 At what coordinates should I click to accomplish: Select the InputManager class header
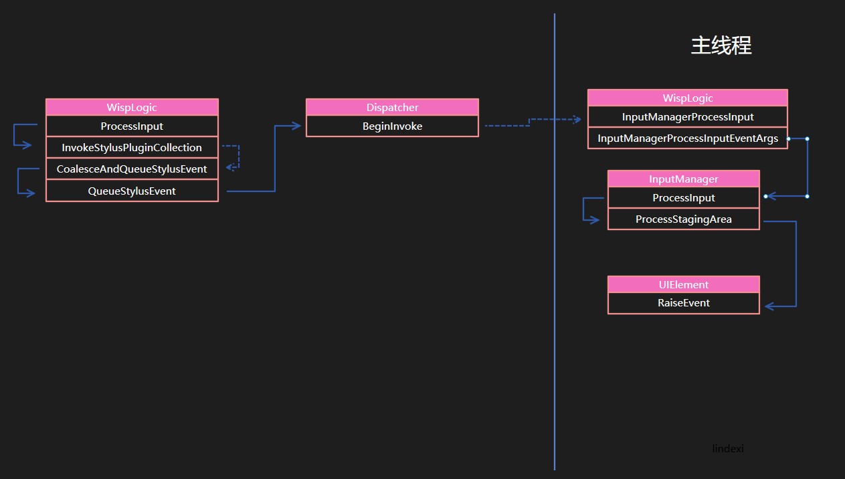[x=684, y=179]
